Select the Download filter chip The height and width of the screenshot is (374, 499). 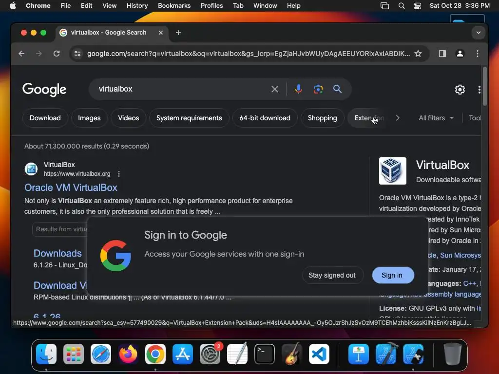coord(45,118)
